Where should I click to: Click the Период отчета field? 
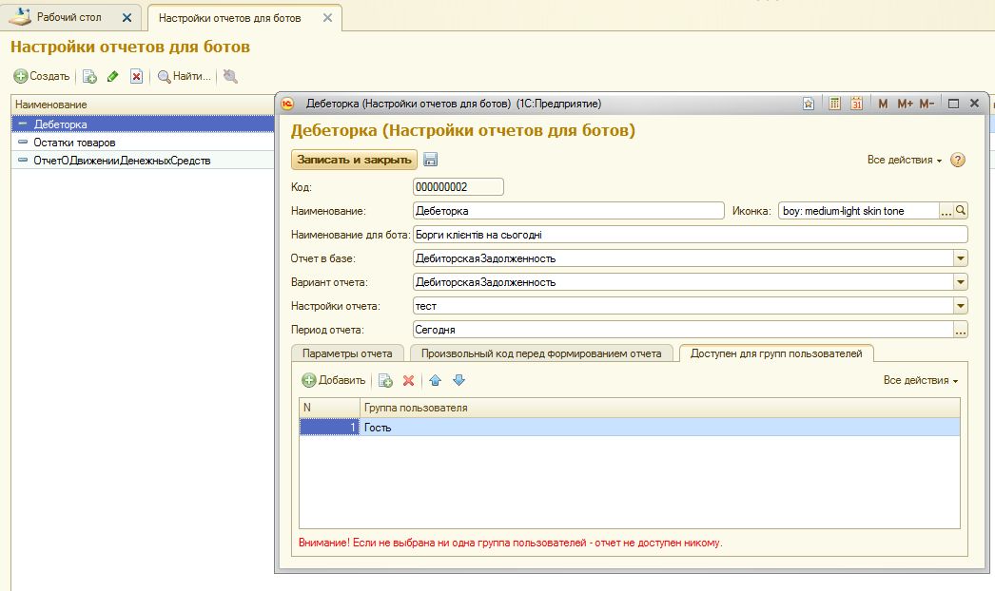pyautogui.click(x=683, y=330)
